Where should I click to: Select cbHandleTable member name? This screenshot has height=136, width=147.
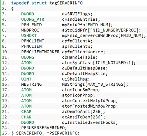79,57
